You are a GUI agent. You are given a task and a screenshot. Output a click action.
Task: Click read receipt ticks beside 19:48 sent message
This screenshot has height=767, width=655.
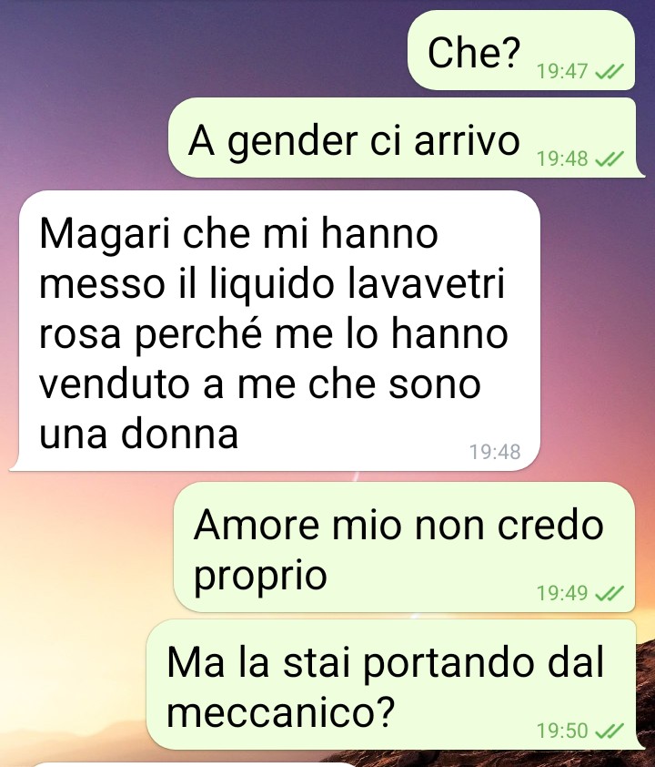(x=610, y=159)
